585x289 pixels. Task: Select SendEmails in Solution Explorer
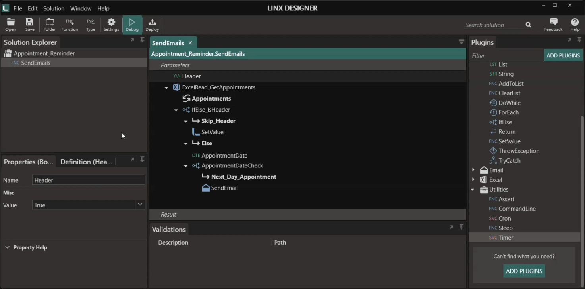pos(74,63)
